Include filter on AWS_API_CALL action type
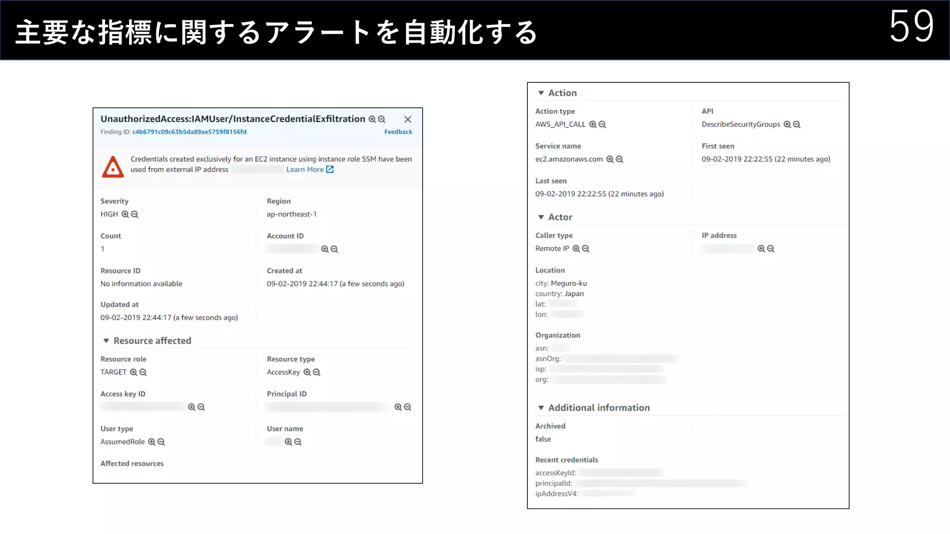Screen dimensions: 950x534 593,124
